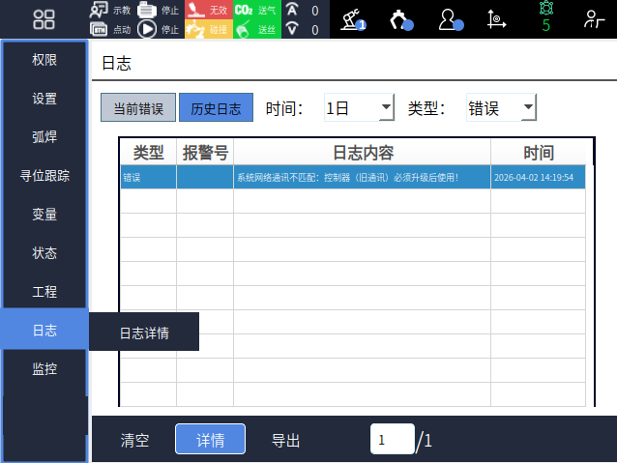Click the CO2 送气 gas feed indicator
This screenshot has height=463, width=617.
click(256, 10)
